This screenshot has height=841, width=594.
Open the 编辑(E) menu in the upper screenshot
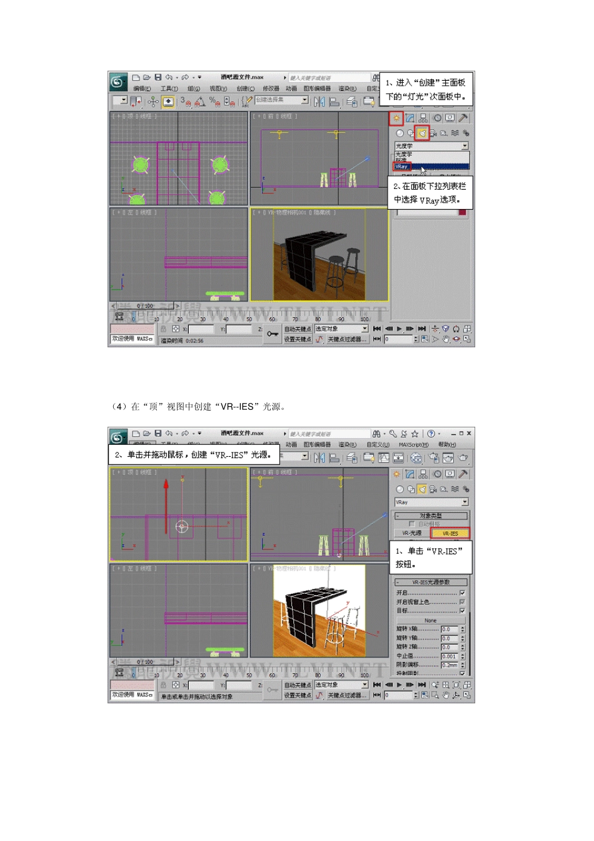(143, 89)
